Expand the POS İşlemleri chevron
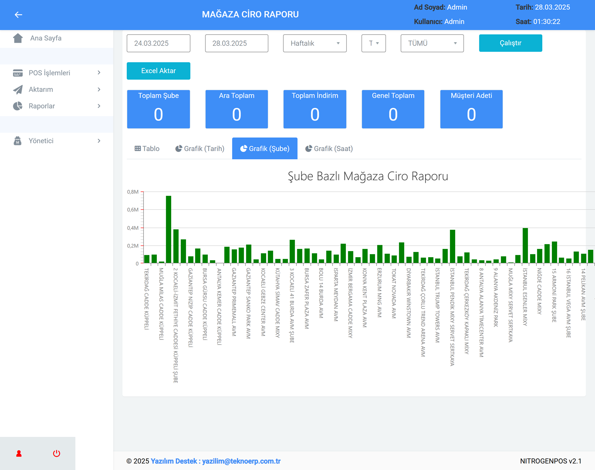 [99, 73]
